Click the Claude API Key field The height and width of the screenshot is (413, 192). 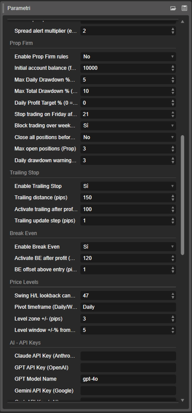point(128,356)
